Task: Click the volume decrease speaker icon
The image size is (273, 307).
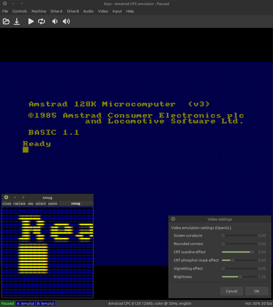Action: [x=55, y=21]
